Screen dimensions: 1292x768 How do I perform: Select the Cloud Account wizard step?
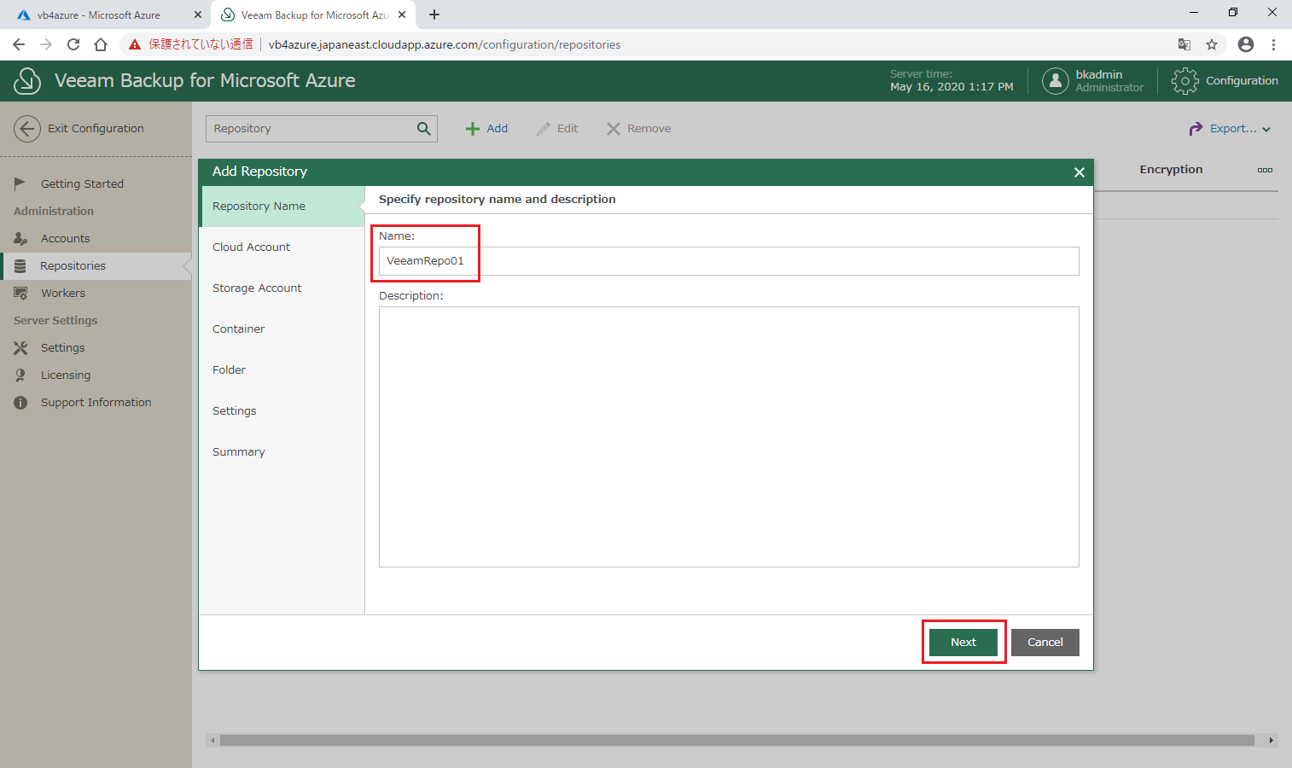(282, 247)
